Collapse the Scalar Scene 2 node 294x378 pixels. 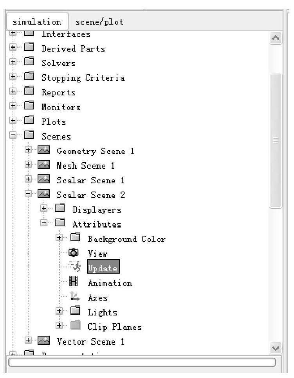pos(28,193)
